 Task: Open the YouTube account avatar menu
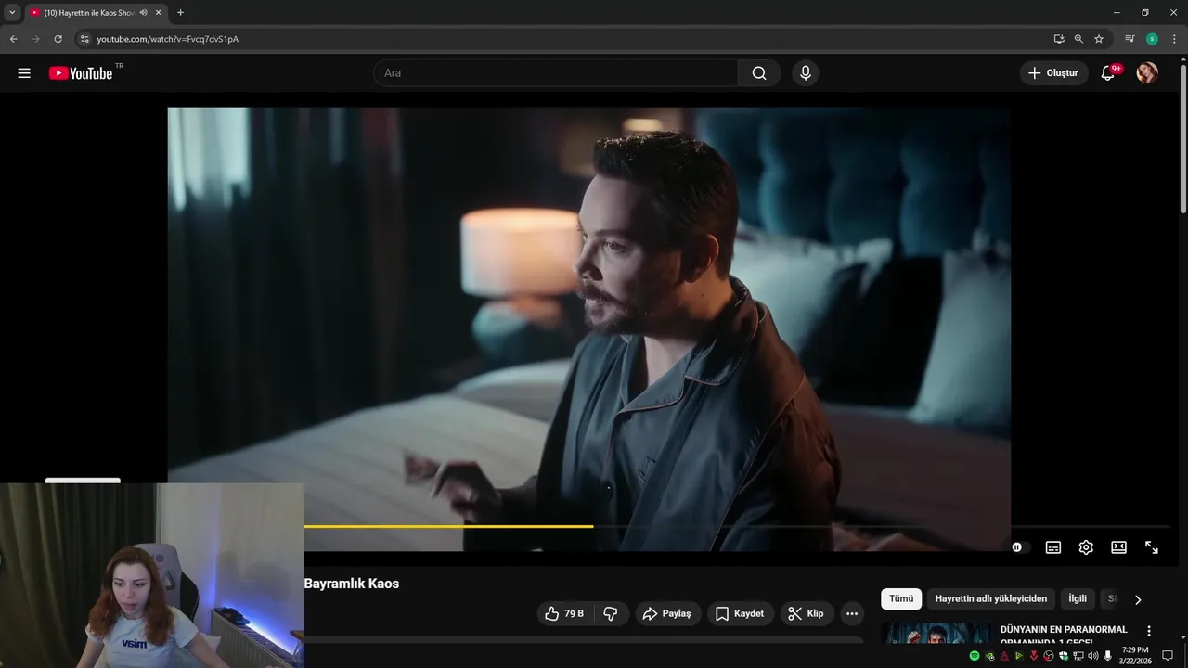coord(1147,73)
